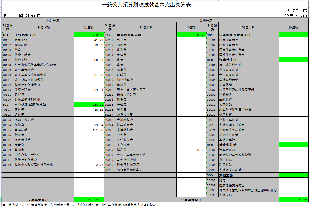Select the title 一般公共预算财政拨款基本支出决算表

coord(146,5)
